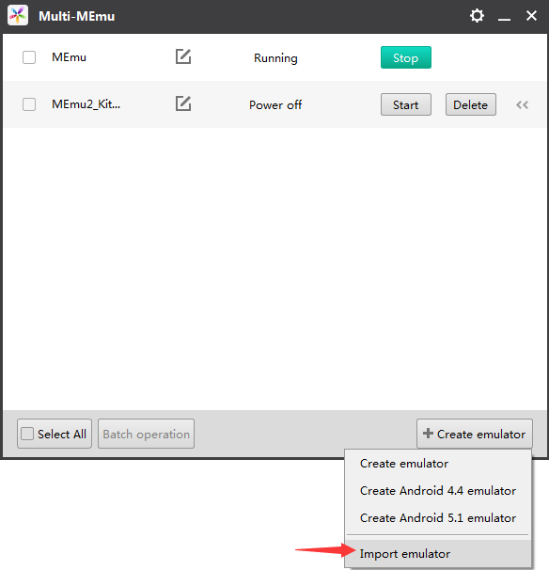Image resolution: width=549 pixels, height=570 pixels.
Task: Click the MEmu emulator name
Action: pos(69,57)
